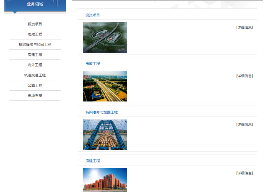Select 房建工程 in the left sidebar menu
This screenshot has width=267, height=192.
[x=35, y=54]
